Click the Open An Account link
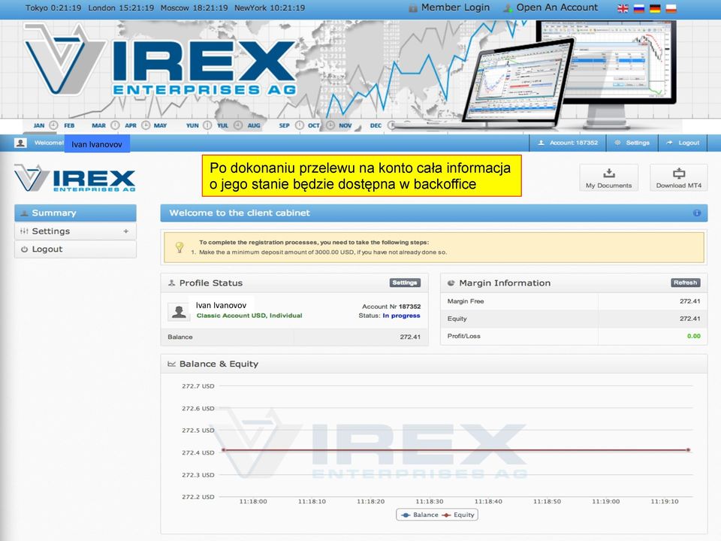 click(551, 8)
